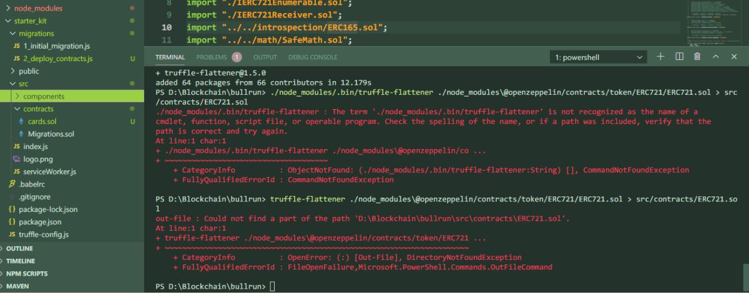749x293 pixels.
Task: Click the JSON icon of package-lock.json
Action: [x=12, y=209]
